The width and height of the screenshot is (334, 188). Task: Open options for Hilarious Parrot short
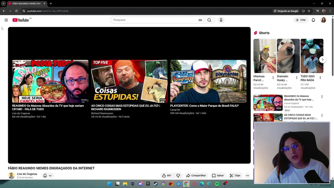(273, 78)
